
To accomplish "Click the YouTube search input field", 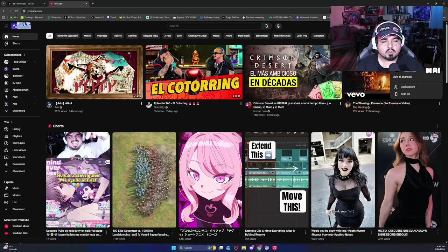I will [214, 26].
